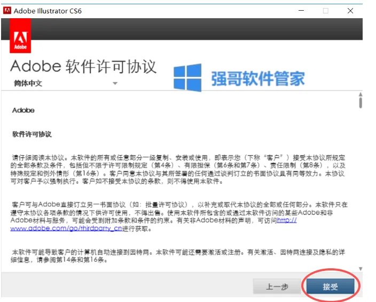The width and height of the screenshot is (376, 302).
Task: Click the bold 'Adobe' text in agreement
Action: click(23, 110)
